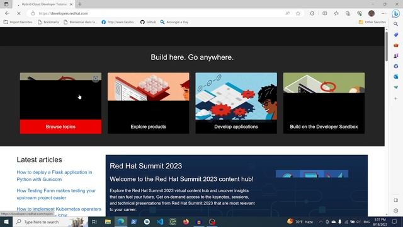Click the Explore products card
Viewport: 403px width, 227px height.
149,103
